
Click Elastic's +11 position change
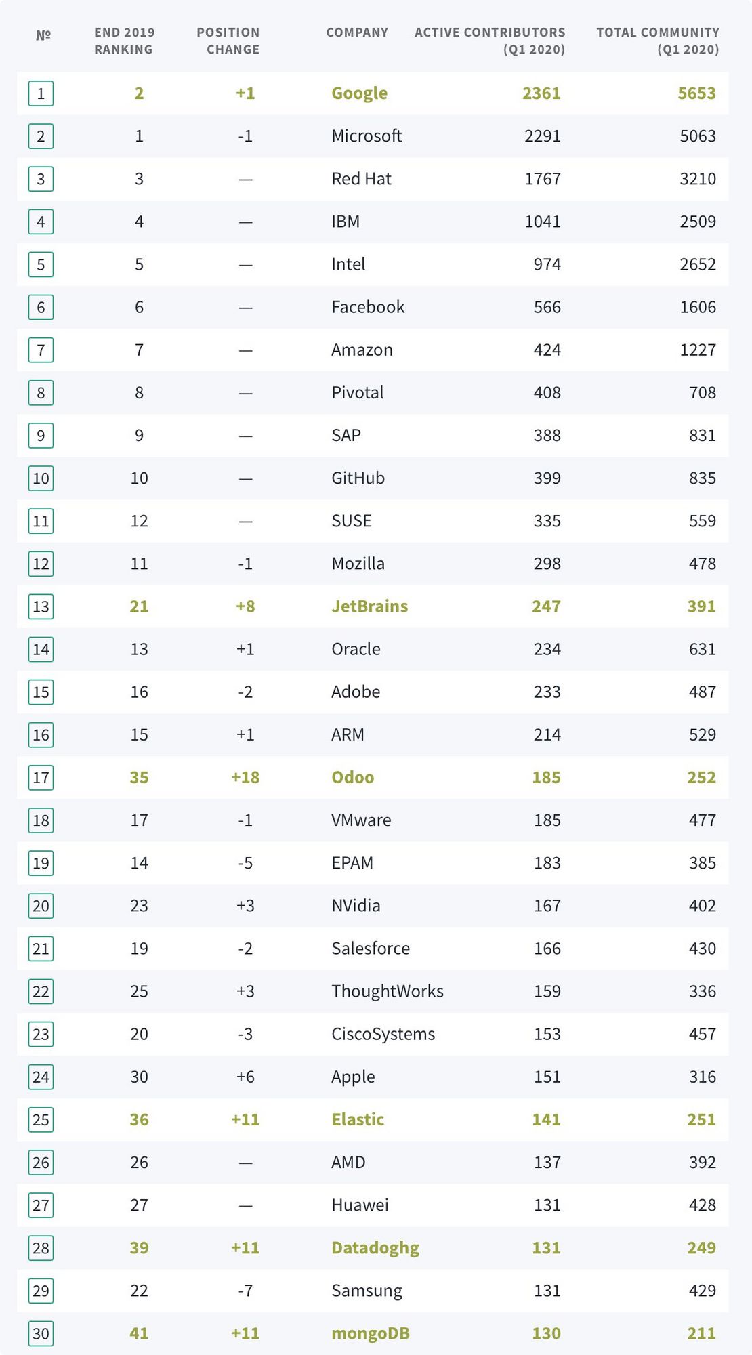point(245,1119)
